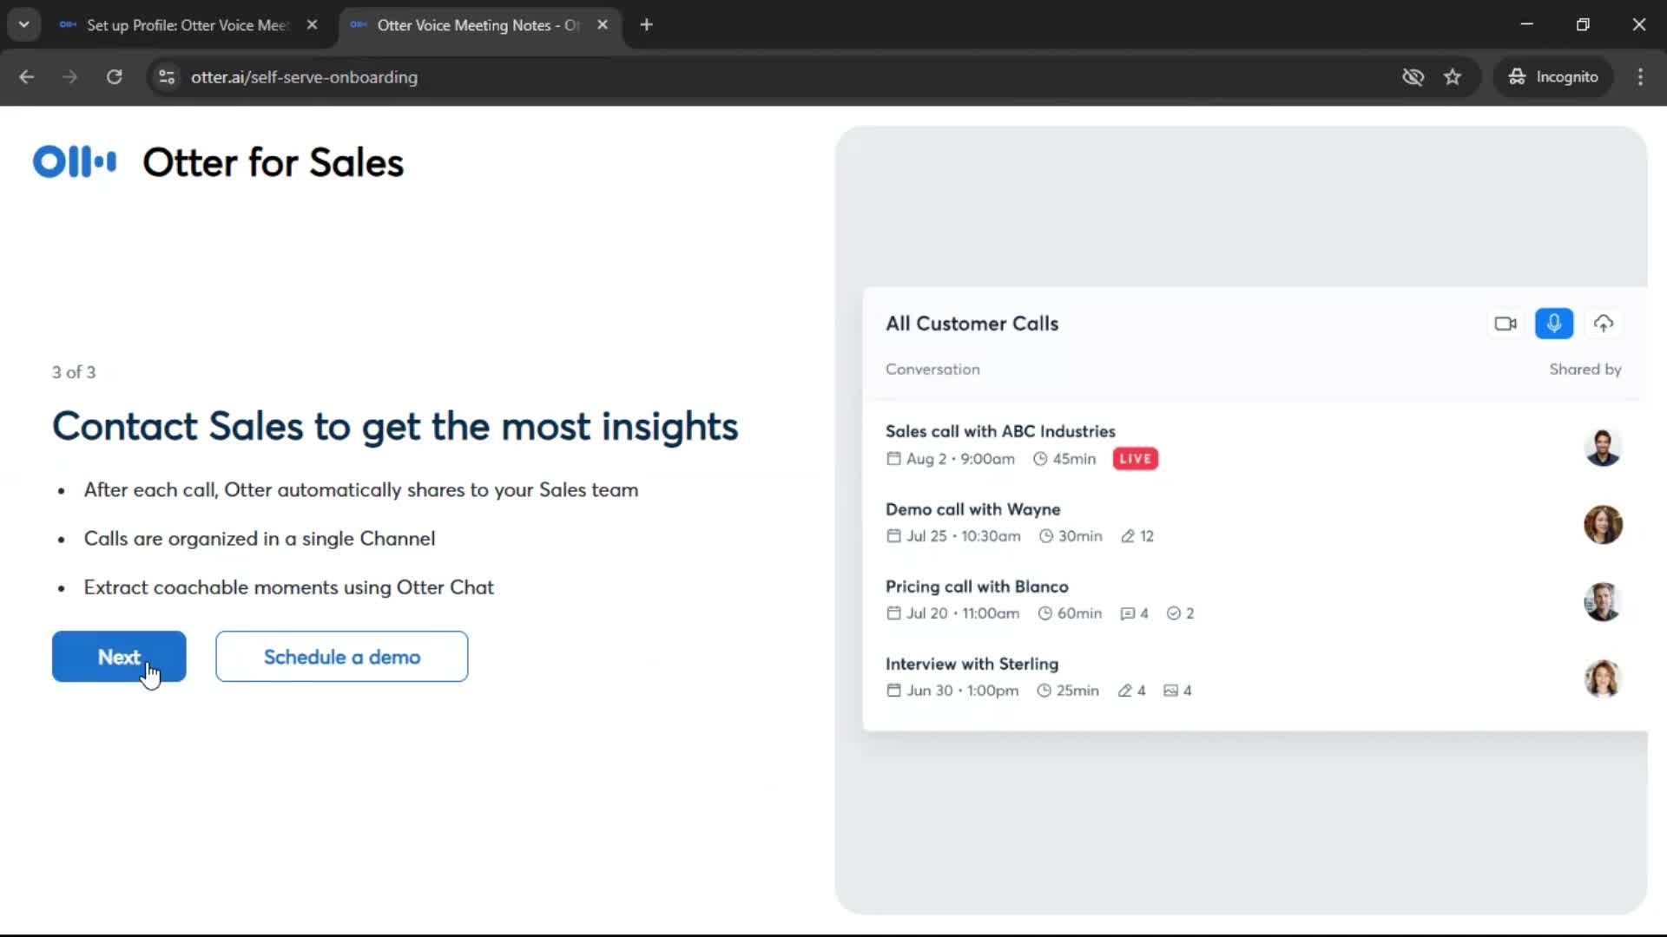This screenshot has width=1667, height=937.
Task: Click the browser forward arrow
Action: pos(70,77)
